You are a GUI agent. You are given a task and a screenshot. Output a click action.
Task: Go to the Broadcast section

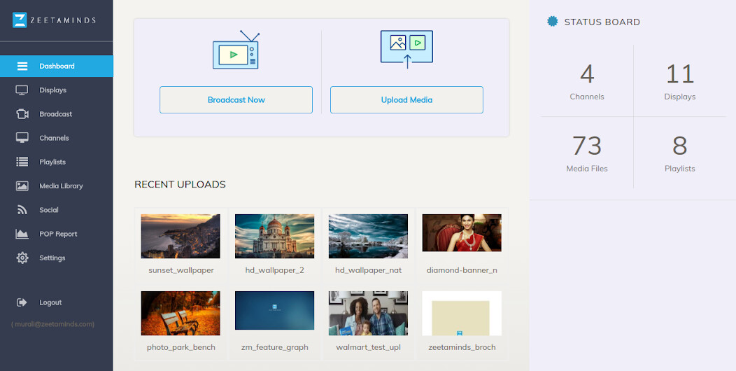(57, 114)
